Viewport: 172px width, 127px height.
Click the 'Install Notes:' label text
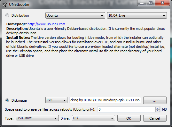[18, 38]
